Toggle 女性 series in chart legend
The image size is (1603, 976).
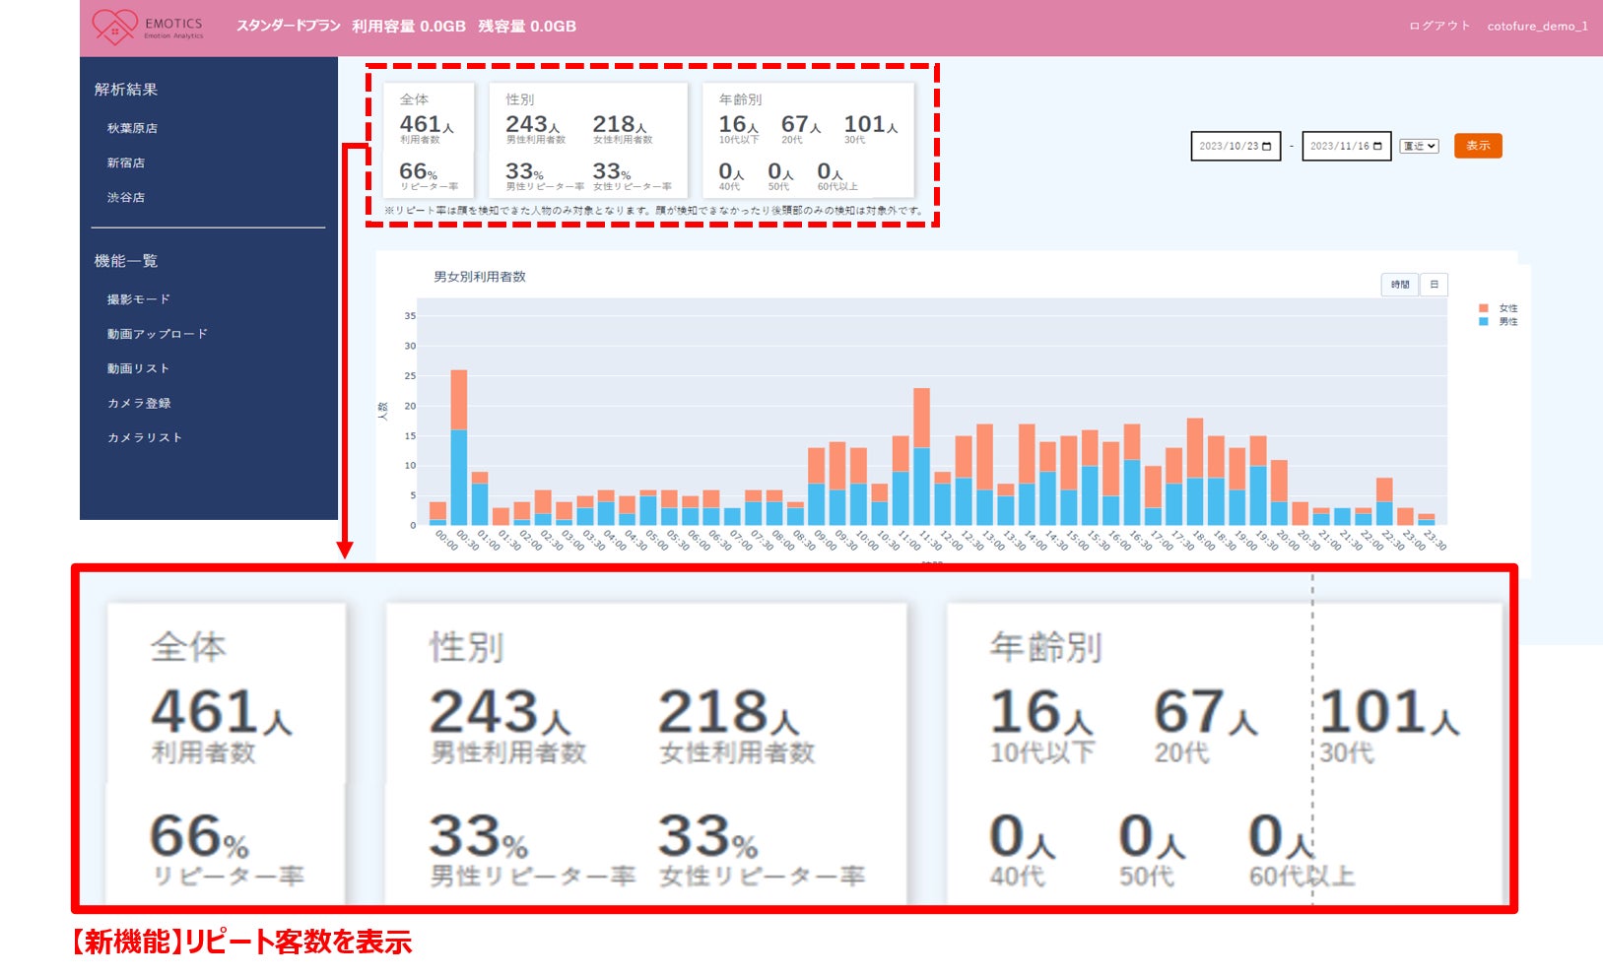pyautogui.click(x=1499, y=308)
